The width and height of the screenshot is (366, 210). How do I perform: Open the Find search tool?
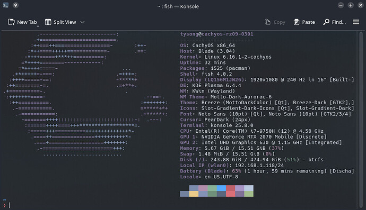point(335,22)
